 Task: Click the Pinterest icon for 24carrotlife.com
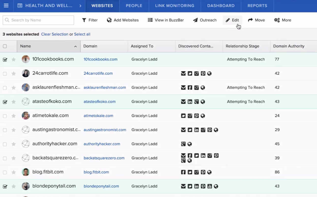pos(203,73)
